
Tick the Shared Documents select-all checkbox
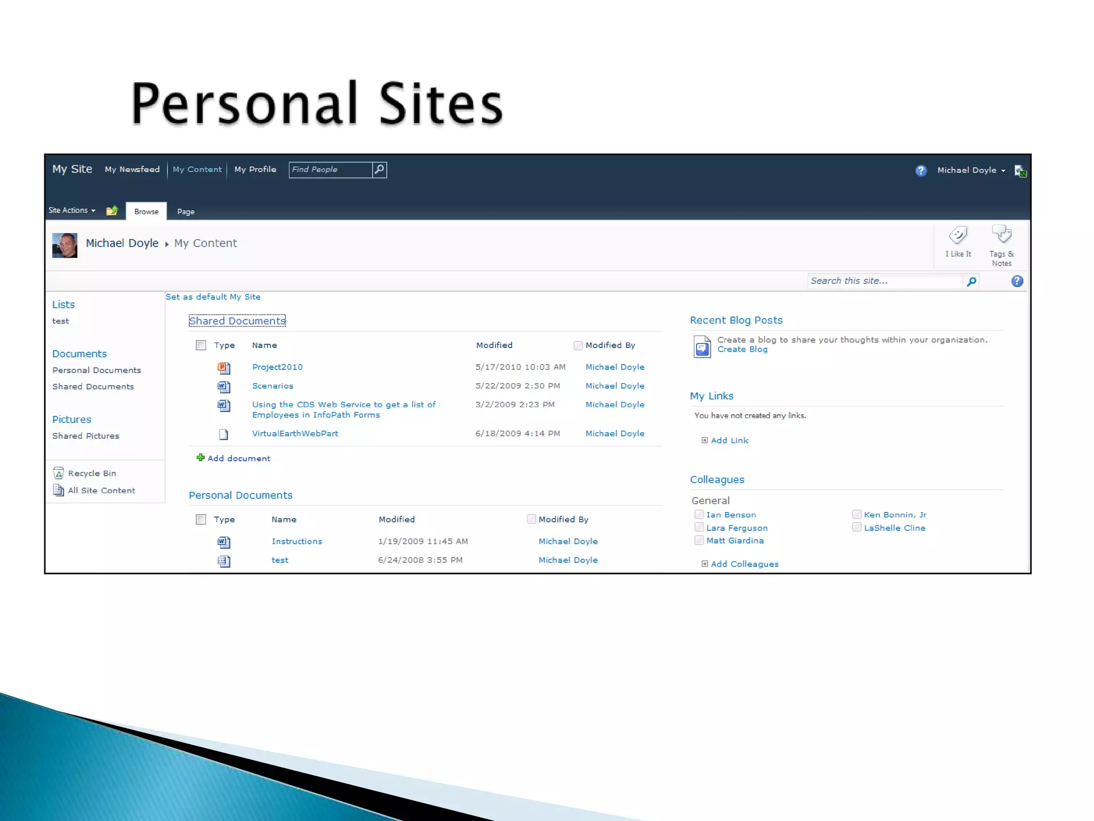point(201,345)
